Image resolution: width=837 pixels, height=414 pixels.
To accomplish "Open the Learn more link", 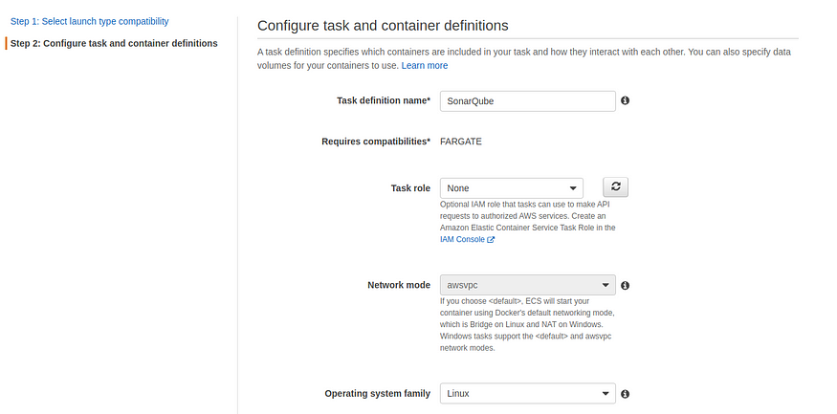I will point(425,66).
